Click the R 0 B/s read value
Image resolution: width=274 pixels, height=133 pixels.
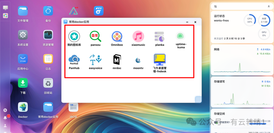tap(266, 81)
